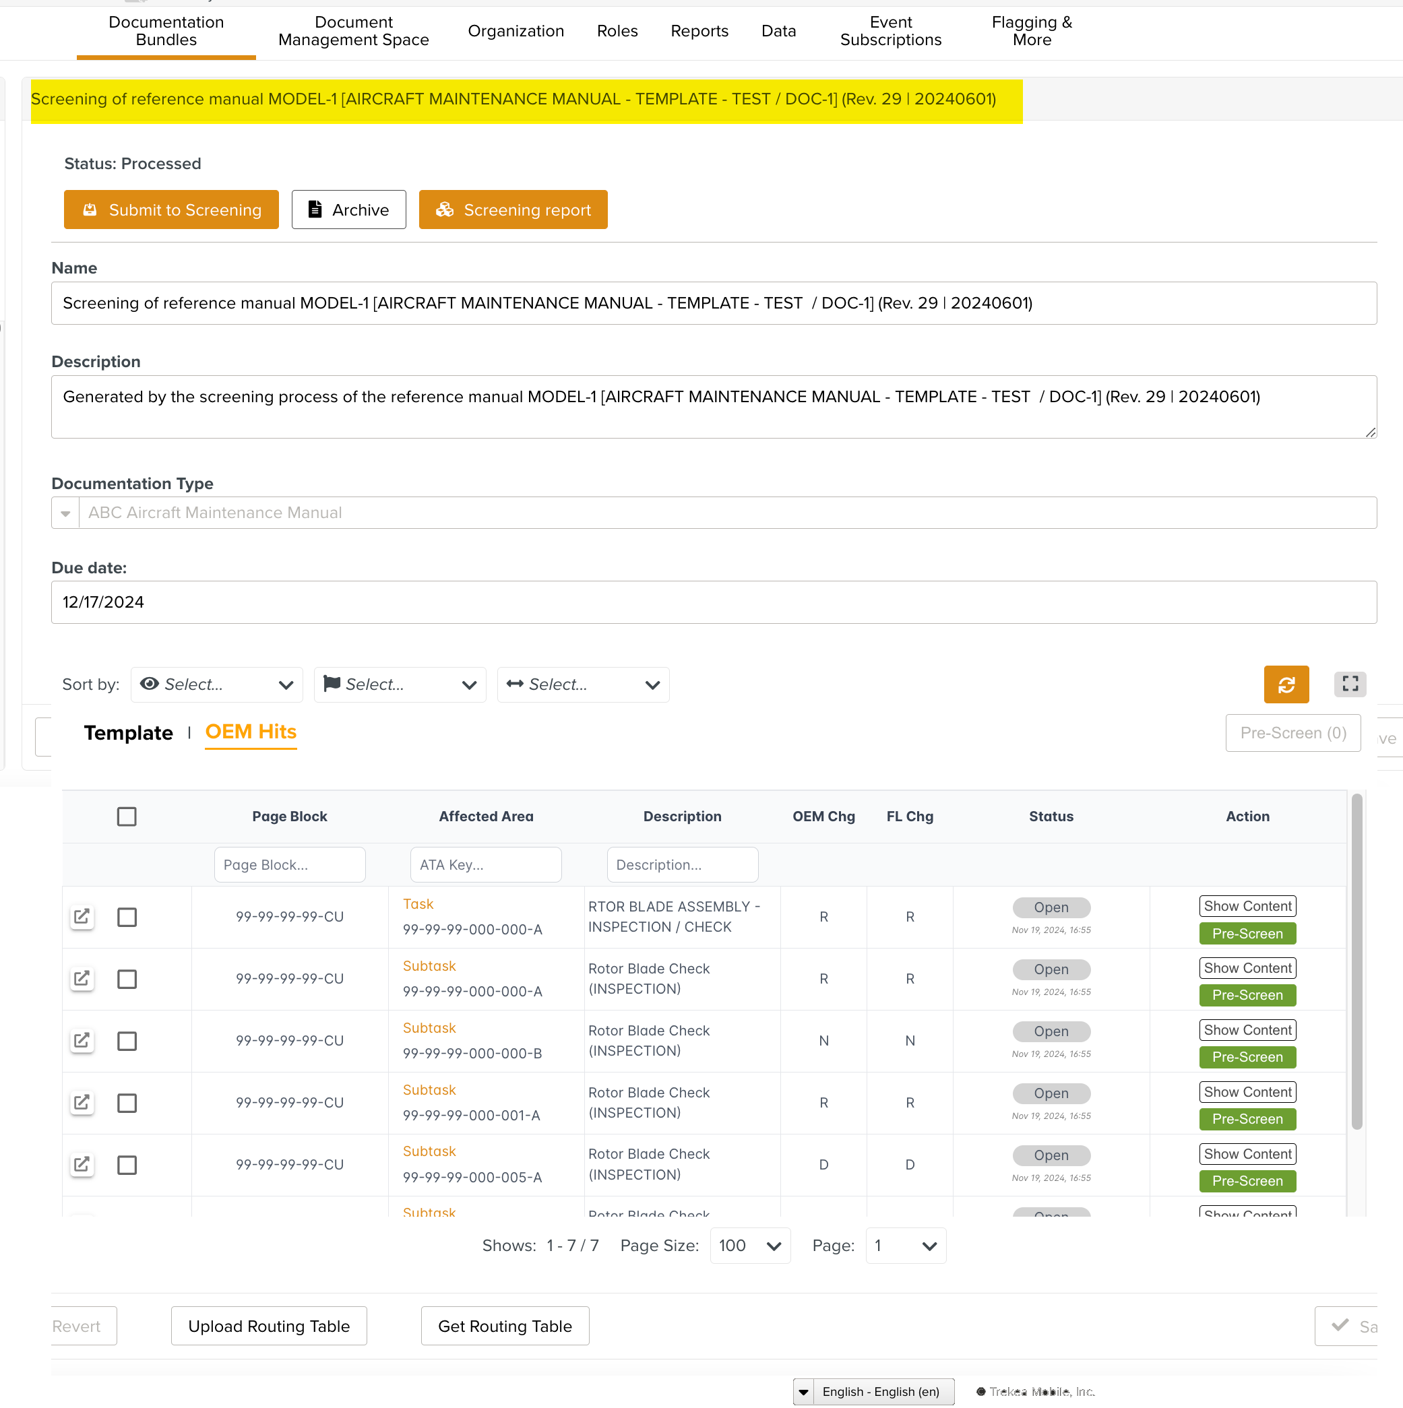Screen dimensions: 1403x1408
Task: Expand the Page Size 100 dropdown
Action: coord(749,1246)
